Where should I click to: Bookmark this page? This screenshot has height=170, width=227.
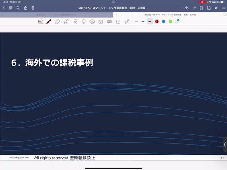coord(201,8)
